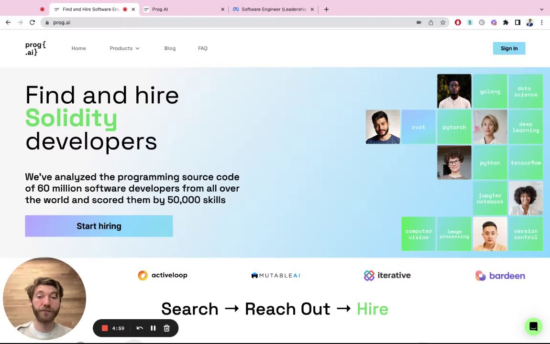Click the camera icon in address bar

(x=419, y=22)
